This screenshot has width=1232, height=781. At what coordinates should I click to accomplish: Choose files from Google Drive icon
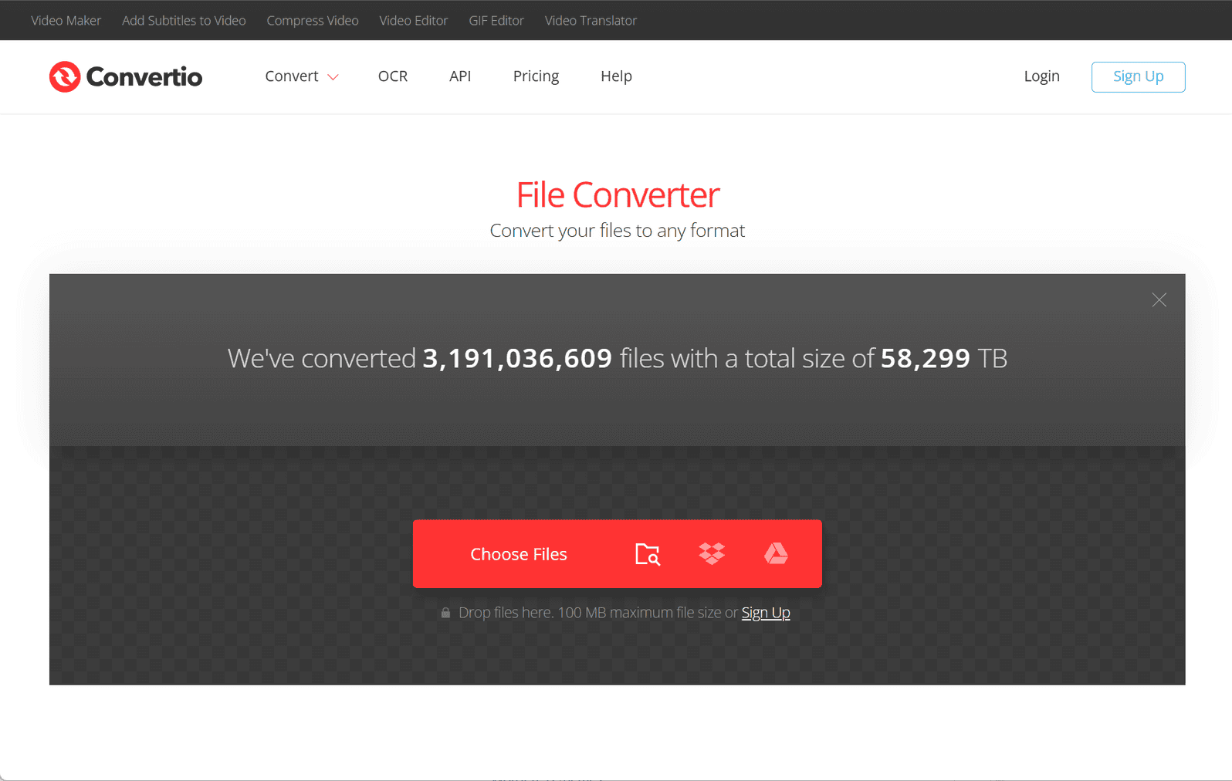pyautogui.click(x=776, y=553)
